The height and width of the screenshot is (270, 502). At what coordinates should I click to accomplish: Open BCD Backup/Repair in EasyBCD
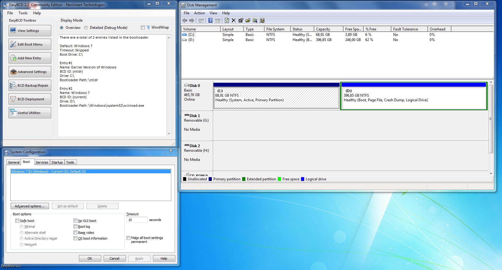30,85
